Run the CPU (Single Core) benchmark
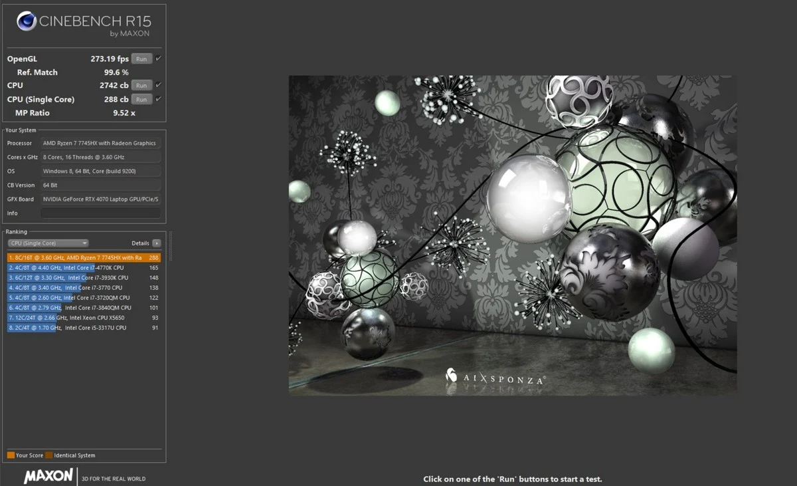This screenshot has height=486, width=797. [141, 99]
